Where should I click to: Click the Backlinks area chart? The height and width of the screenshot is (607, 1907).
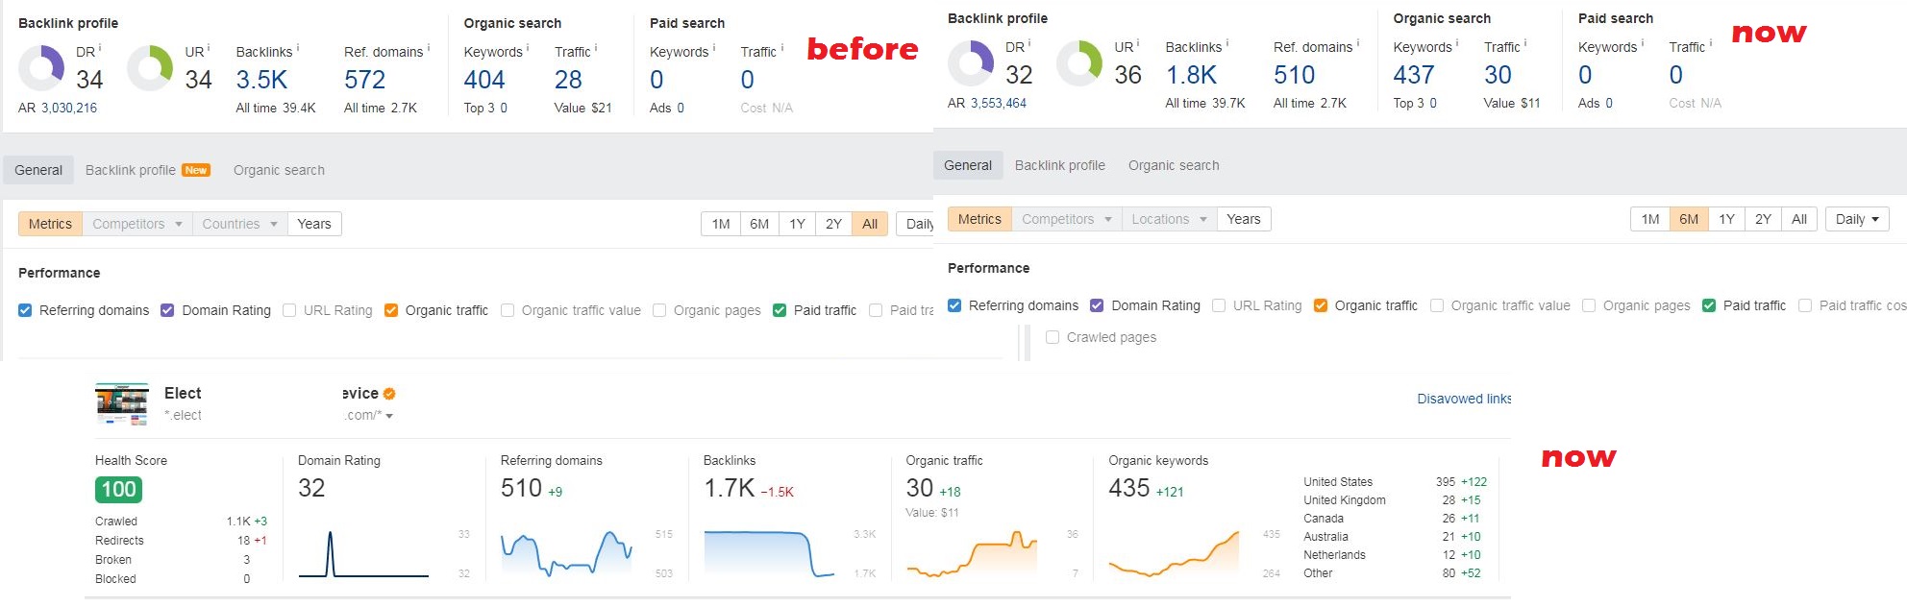click(769, 554)
